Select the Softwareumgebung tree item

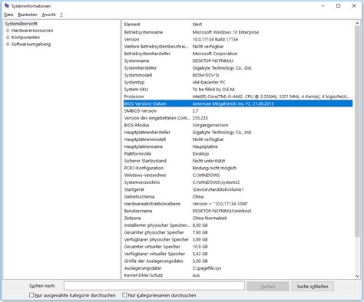(x=31, y=44)
